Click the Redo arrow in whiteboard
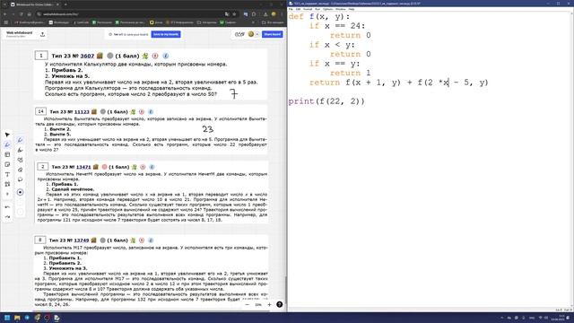Viewport: 574px width, 323px height. click(x=7, y=217)
